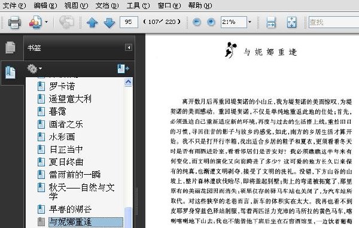Click the zoom in plus button

(211, 22)
